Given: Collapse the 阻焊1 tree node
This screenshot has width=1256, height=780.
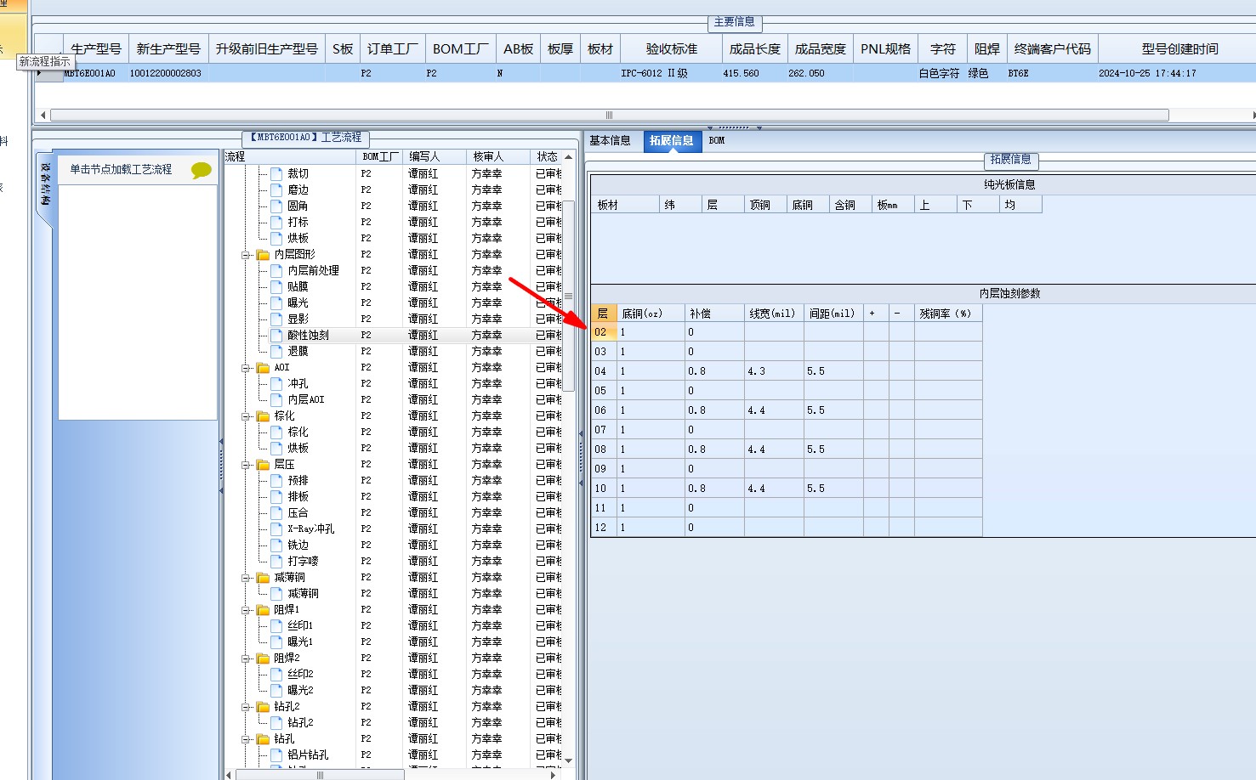Looking at the screenshot, I should pyautogui.click(x=245, y=610).
